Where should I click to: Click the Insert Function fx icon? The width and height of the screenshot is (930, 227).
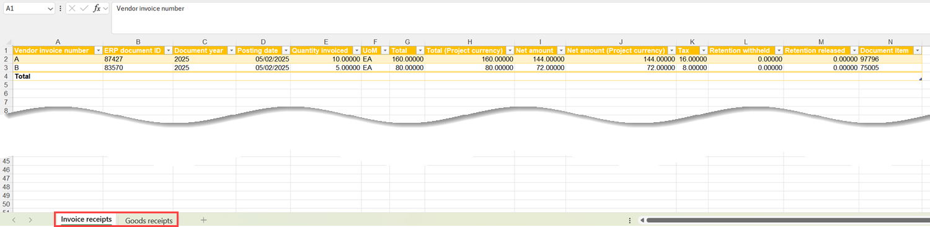pos(97,9)
